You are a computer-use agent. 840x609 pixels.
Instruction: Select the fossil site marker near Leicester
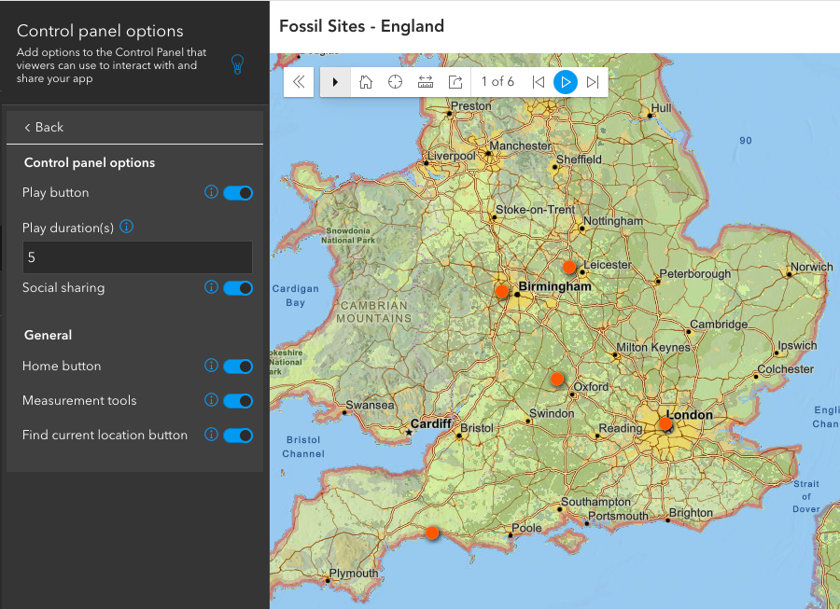pos(569,267)
